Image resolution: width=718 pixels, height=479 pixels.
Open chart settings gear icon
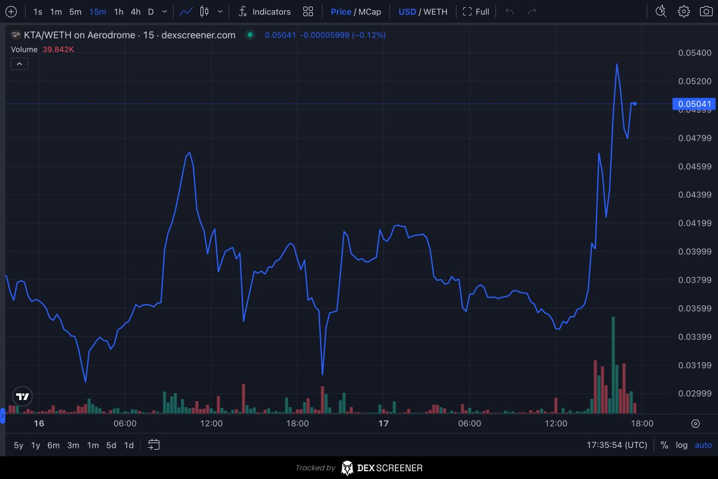684,11
